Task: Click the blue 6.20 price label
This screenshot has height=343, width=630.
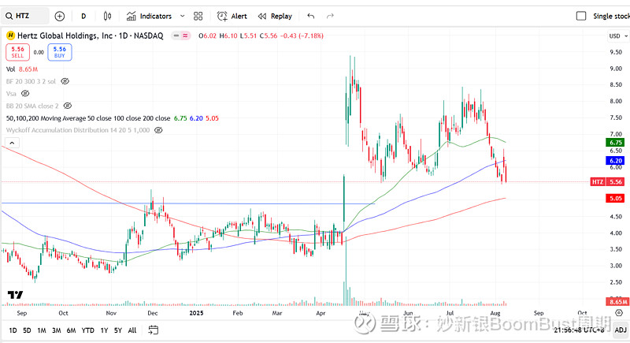Action: (x=615, y=160)
